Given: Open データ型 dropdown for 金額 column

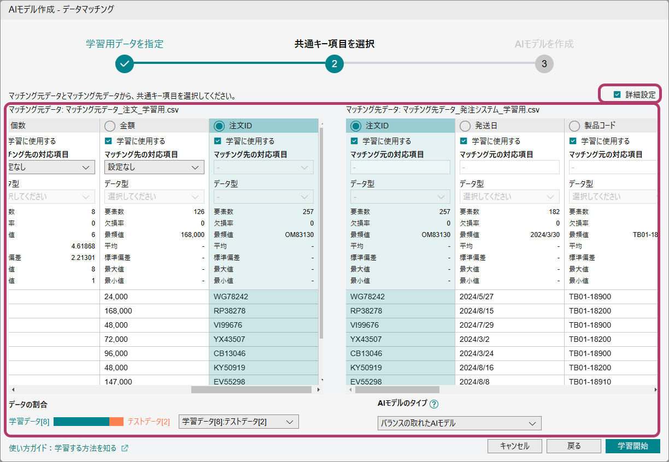Looking at the screenshot, I should [x=154, y=197].
